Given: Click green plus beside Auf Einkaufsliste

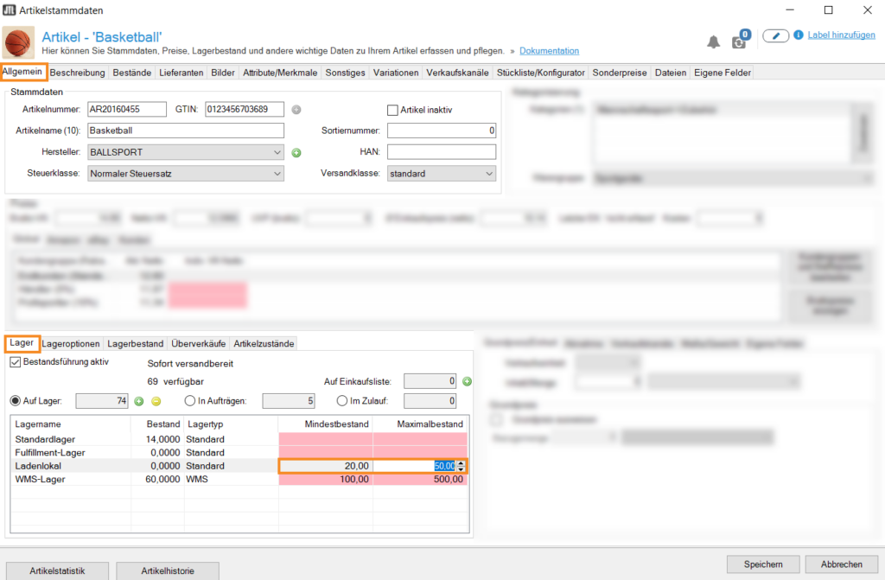Looking at the screenshot, I should tap(467, 381).
